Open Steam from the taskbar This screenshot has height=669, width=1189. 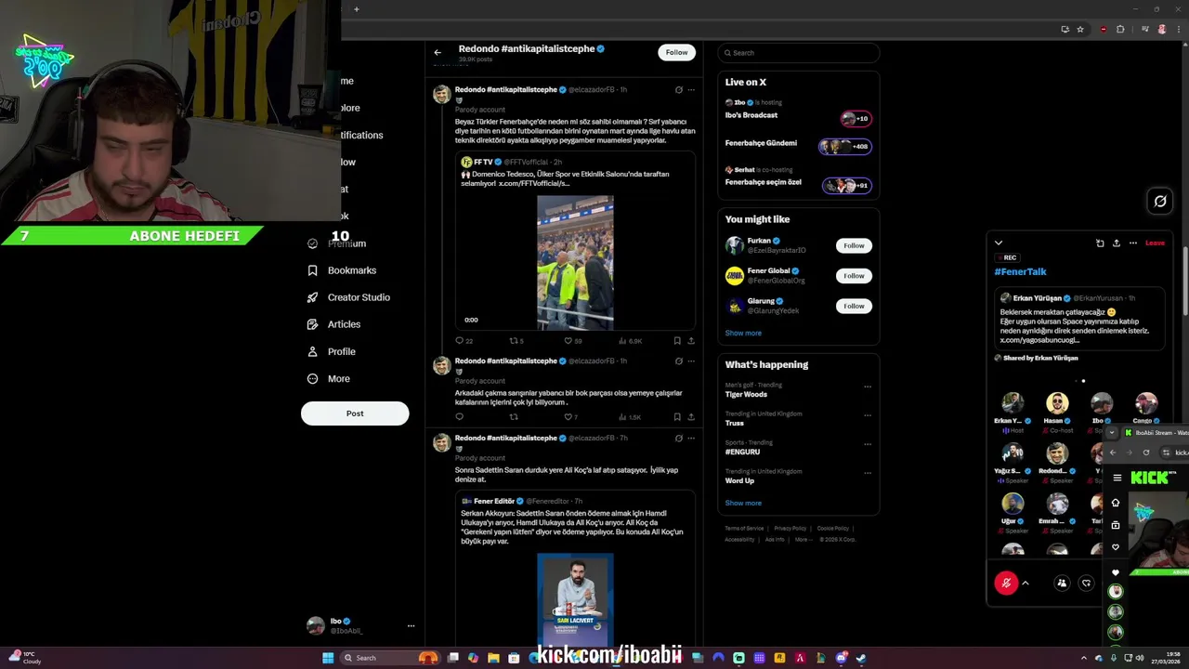coord(861,658)
